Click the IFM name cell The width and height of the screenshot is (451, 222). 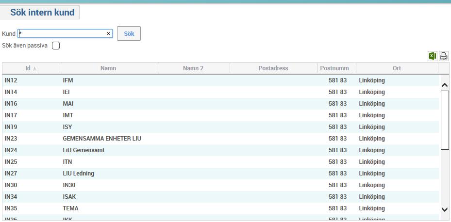[68, 80]
